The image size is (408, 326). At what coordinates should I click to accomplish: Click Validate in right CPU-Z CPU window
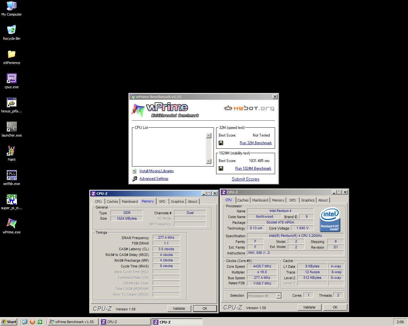coord(309,307)
